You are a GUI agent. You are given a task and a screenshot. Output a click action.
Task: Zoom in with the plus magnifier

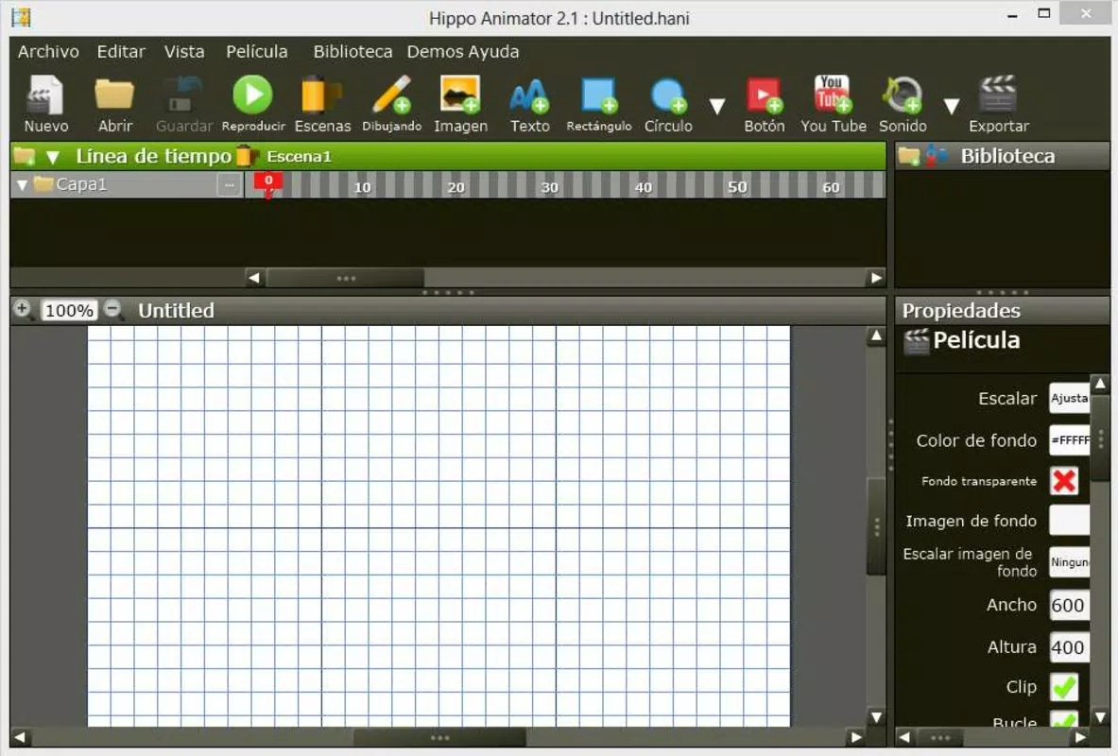(x=23, y=310)
